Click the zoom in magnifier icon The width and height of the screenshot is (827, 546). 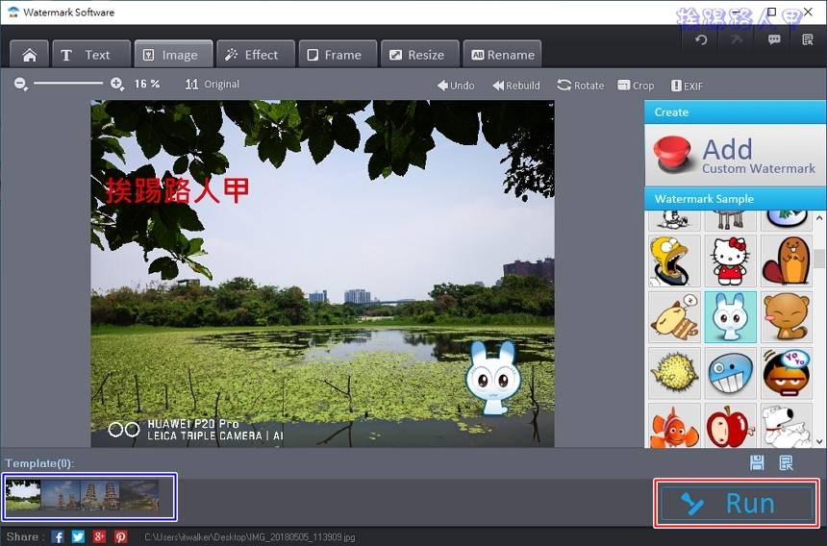pyautogui.click(x=117, y=85)
